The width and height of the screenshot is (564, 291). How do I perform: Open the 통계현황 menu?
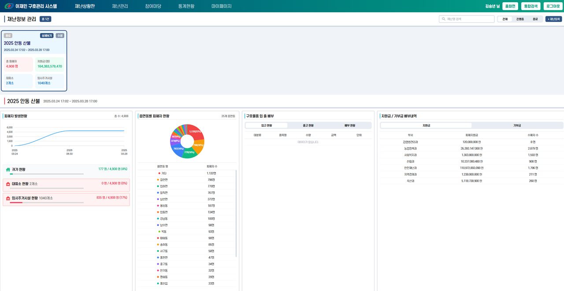186,6
